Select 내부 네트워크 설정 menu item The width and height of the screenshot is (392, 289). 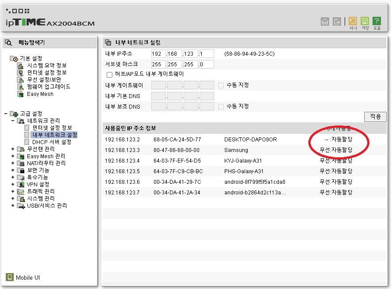[54, 135]
